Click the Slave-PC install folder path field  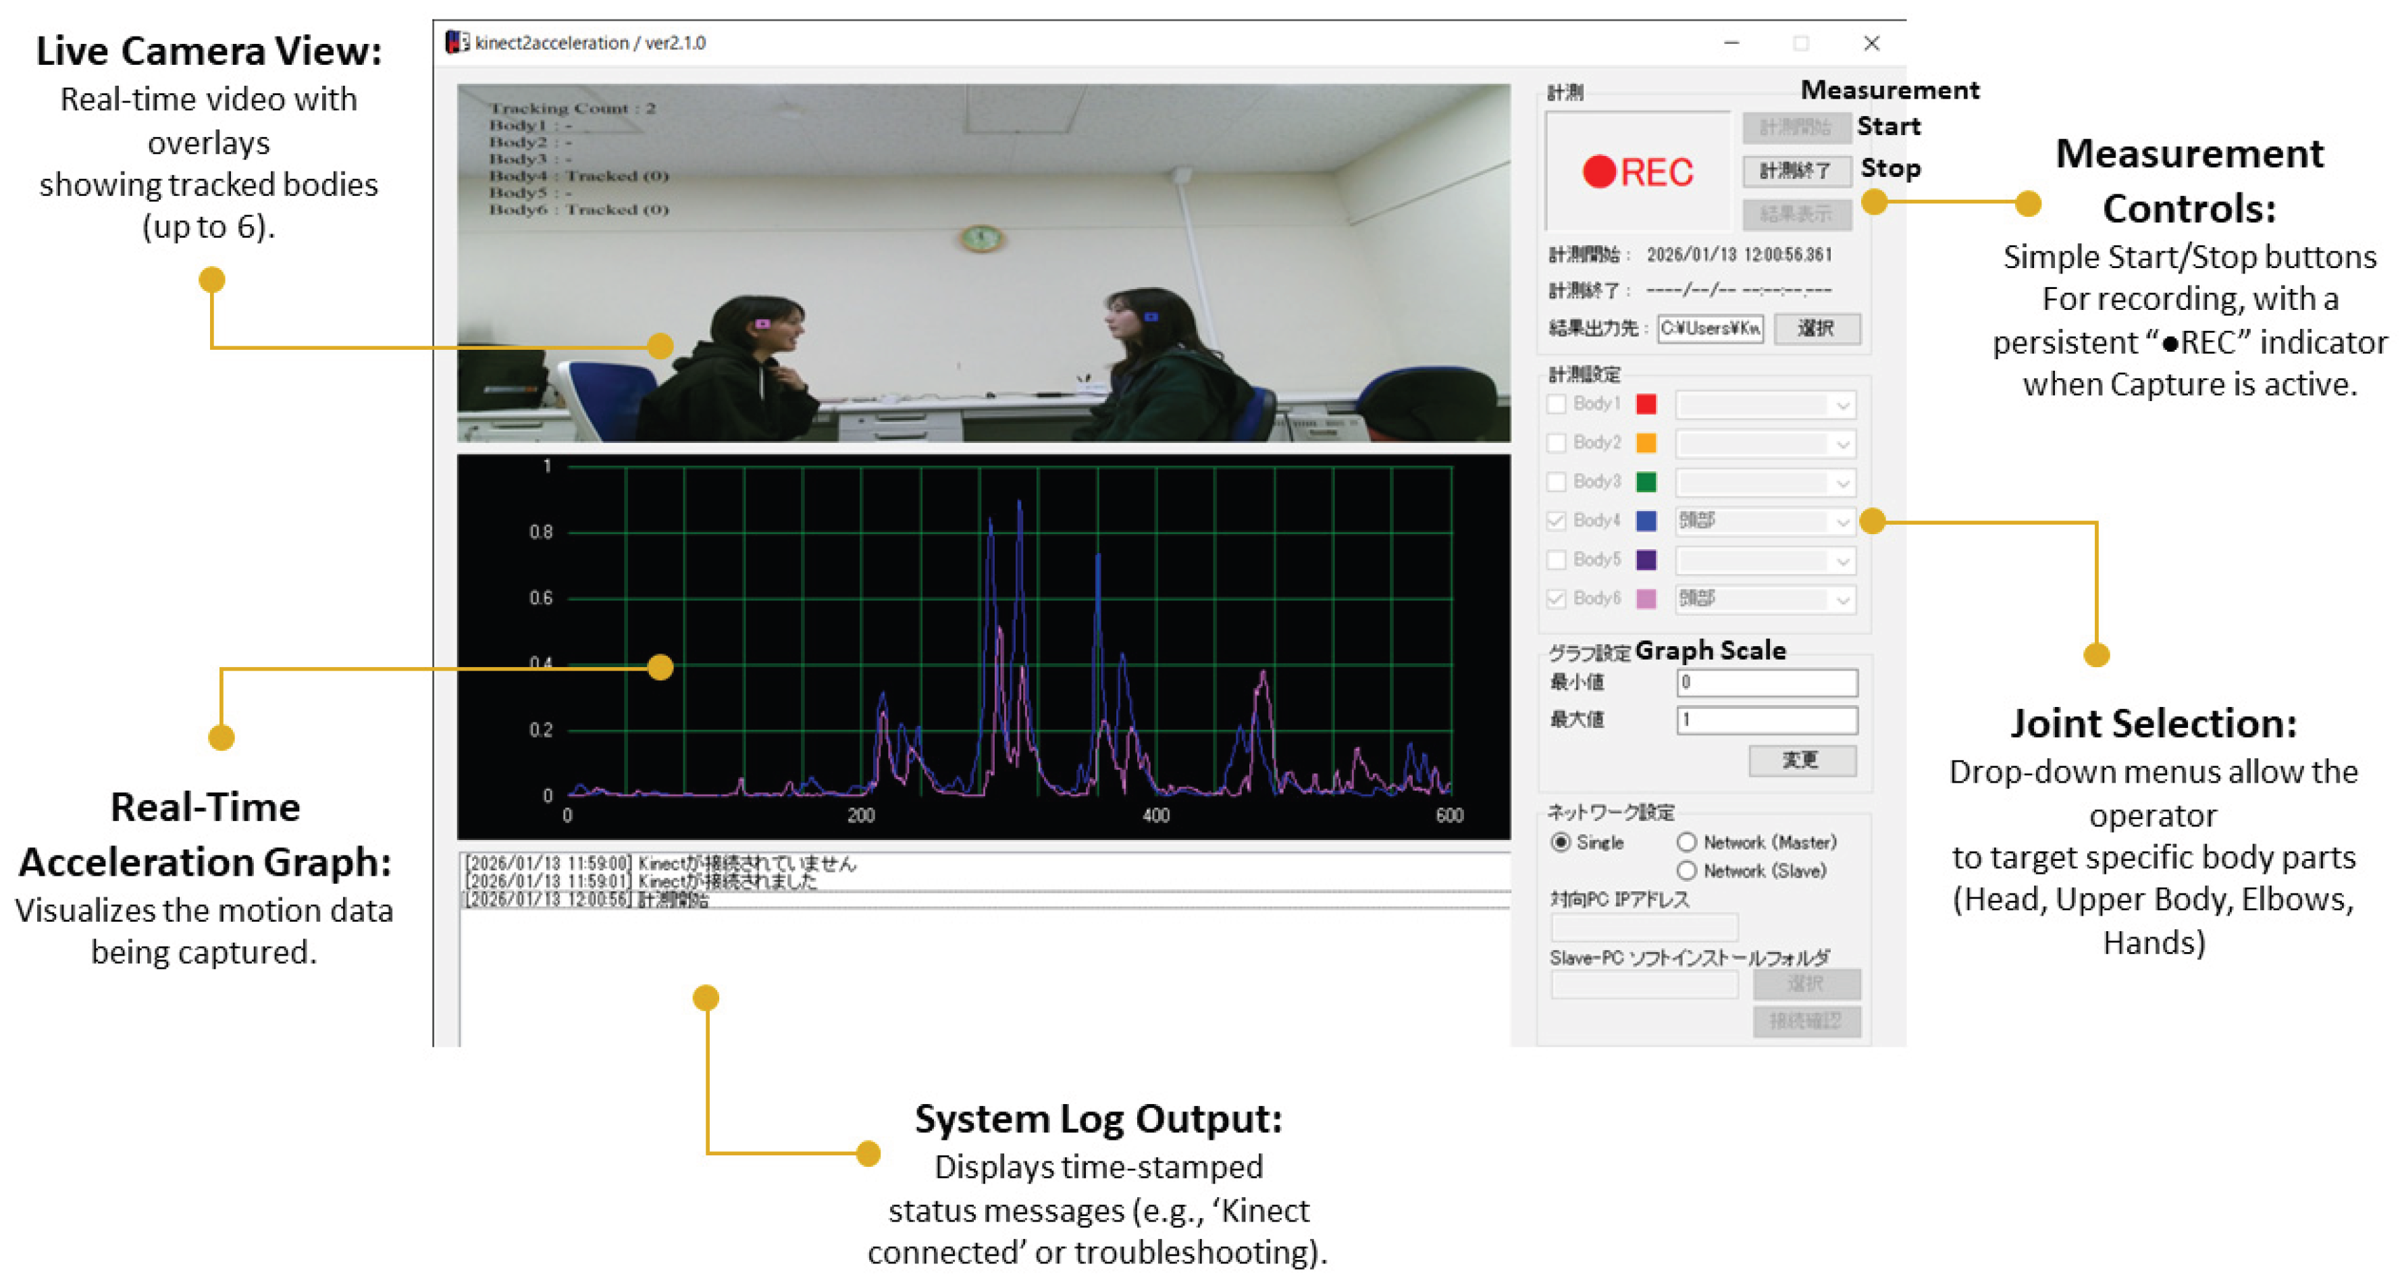(1644, 984)
